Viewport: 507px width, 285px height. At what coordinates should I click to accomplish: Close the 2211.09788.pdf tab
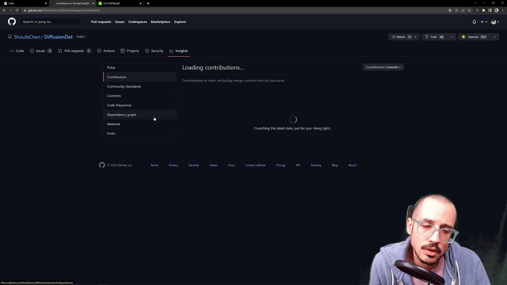(x=140, y=3)
